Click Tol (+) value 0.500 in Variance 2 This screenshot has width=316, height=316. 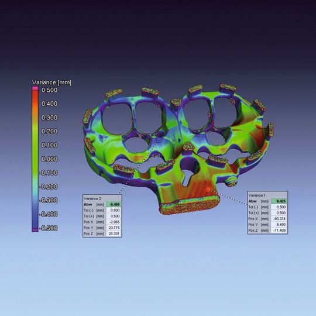[114, 216]
